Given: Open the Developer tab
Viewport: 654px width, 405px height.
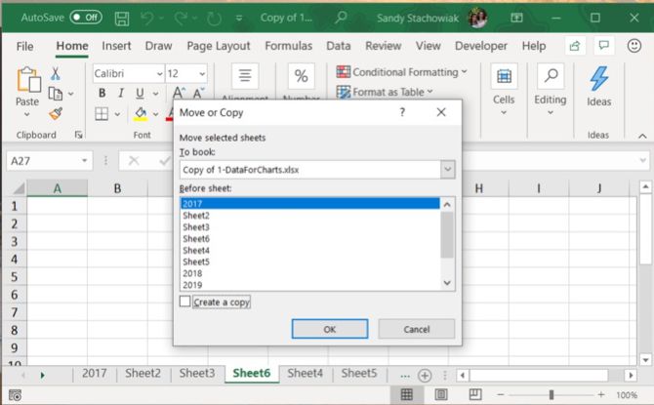Looking at the screenshot, I should (481, 46).
